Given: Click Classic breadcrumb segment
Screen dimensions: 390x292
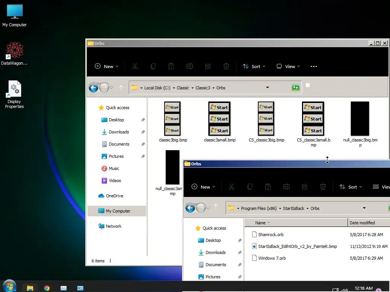Looking at the screenshot, I should tap(183, 88).
